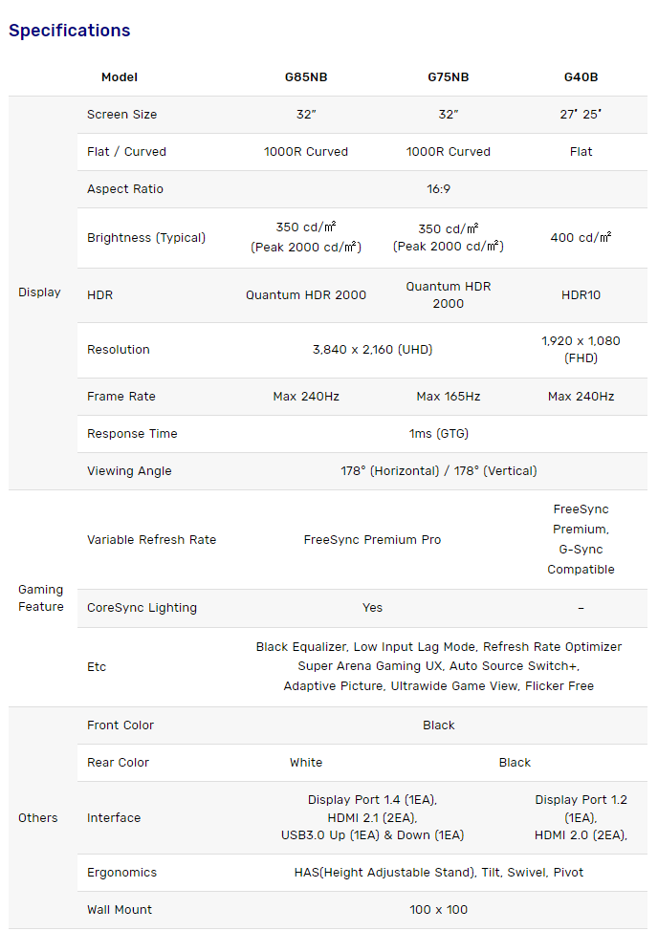Click the 1ms (GTG) response time value

pyautogui.click(x=439, y=434)
